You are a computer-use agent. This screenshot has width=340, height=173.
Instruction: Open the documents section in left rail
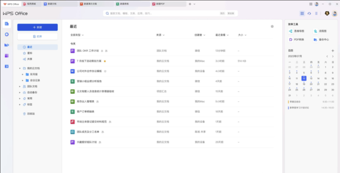7,24
